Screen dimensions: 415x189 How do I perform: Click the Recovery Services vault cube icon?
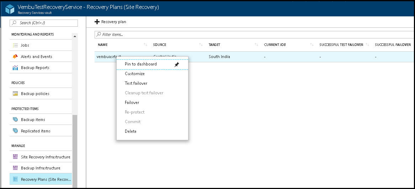point(10,9)
